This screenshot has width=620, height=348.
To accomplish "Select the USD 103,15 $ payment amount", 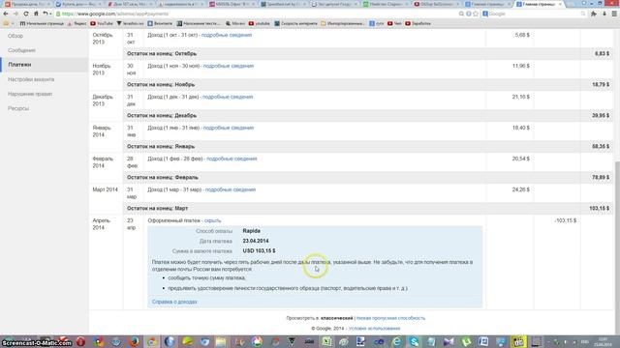I will (x=259, y=251).
